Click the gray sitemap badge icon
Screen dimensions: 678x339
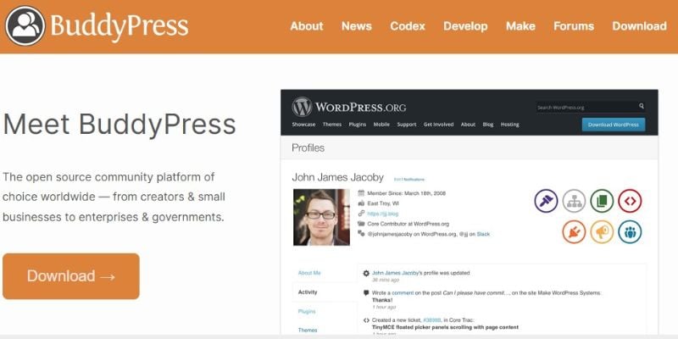[575, 201]
